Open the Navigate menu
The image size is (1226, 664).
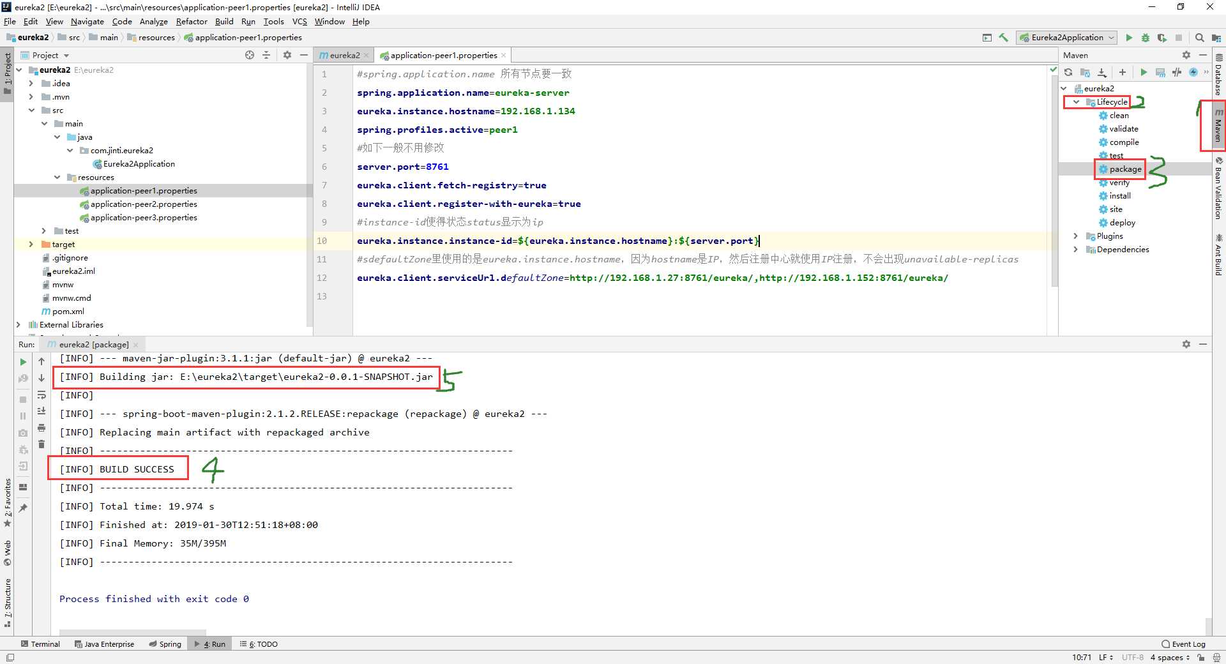click(x=87, y=21)
